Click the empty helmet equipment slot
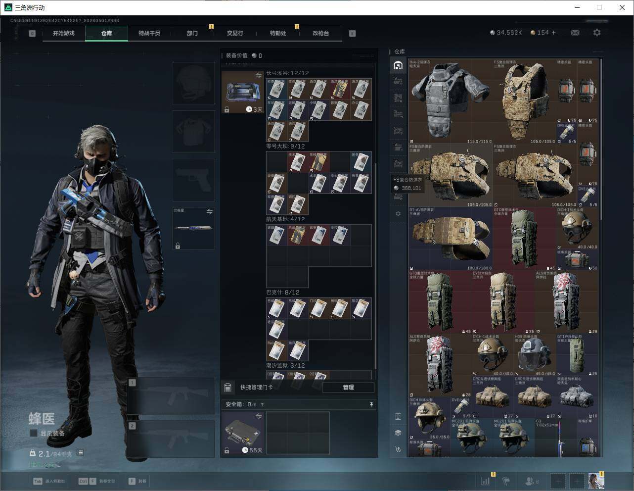 point(193,83)
